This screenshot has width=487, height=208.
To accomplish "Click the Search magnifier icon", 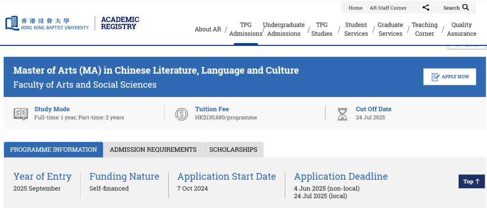I will coord(466,8).
